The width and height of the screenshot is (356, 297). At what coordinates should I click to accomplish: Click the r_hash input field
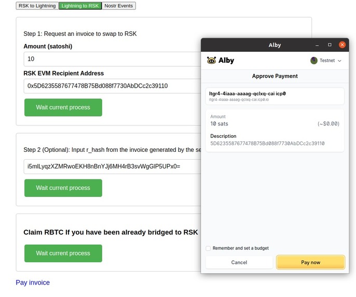tap(112, 167)
